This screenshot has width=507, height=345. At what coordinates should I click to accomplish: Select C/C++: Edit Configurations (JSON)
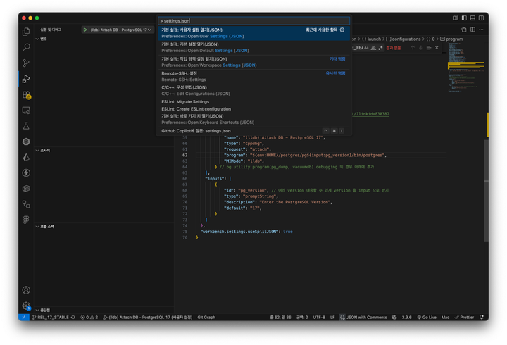[254, 91]
